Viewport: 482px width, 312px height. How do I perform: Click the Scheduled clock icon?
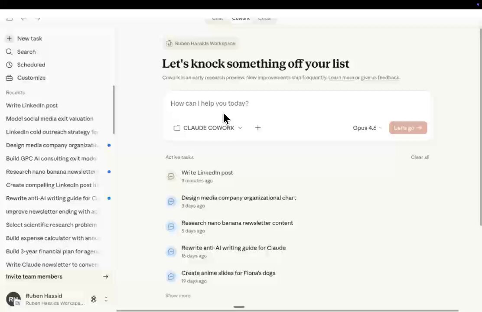(9, 65)
